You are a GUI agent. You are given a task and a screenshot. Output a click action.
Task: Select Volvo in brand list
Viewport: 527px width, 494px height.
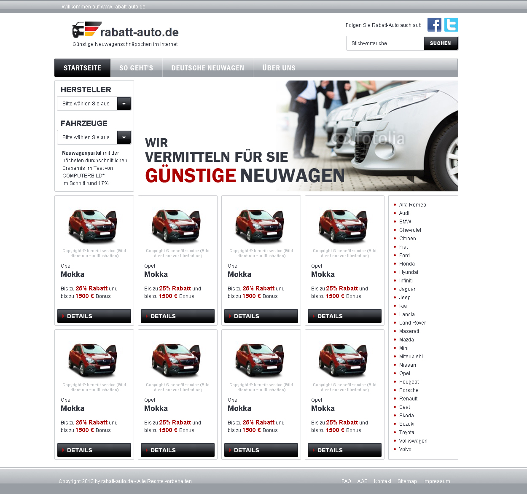click(x=405, y=449)
